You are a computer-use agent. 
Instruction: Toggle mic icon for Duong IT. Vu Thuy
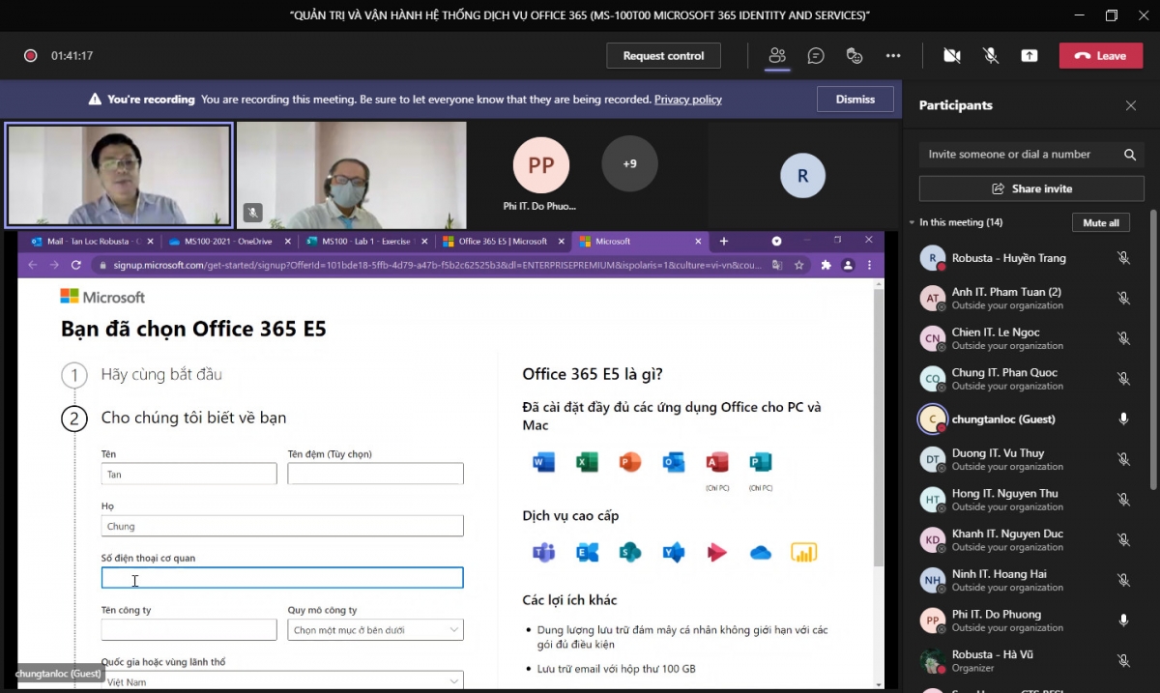pyautogui.click(x=1123, y=459)
